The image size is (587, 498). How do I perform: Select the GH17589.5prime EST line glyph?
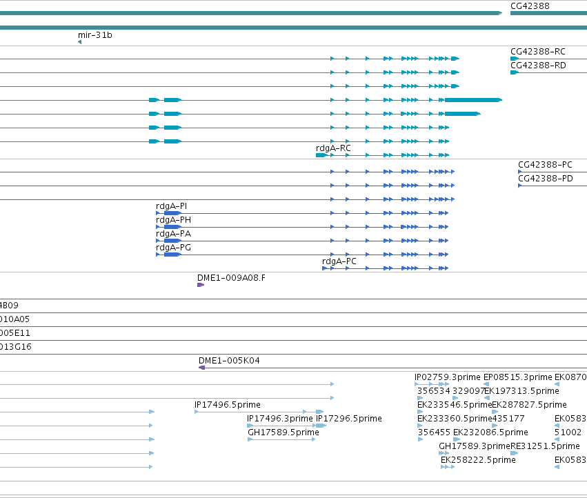pos(281,439)
